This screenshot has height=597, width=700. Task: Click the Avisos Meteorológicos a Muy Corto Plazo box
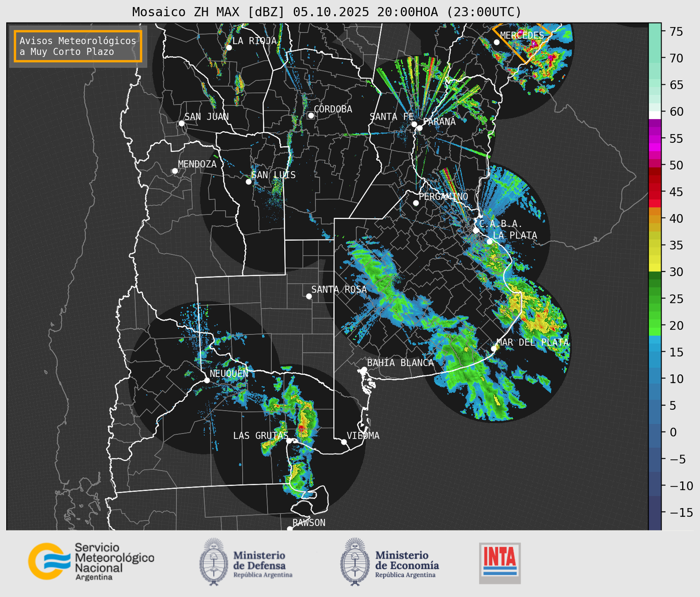[x=78, y=46]
